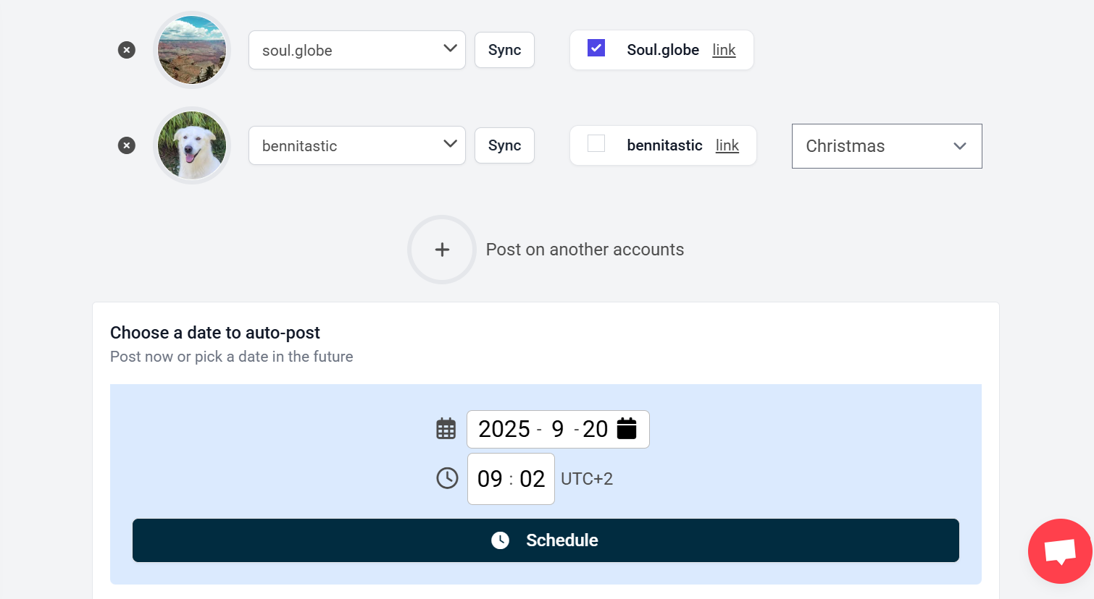Remove the soul.globe account row
1094x599 pixels.
pyautogui.click(x=127, y=50)
